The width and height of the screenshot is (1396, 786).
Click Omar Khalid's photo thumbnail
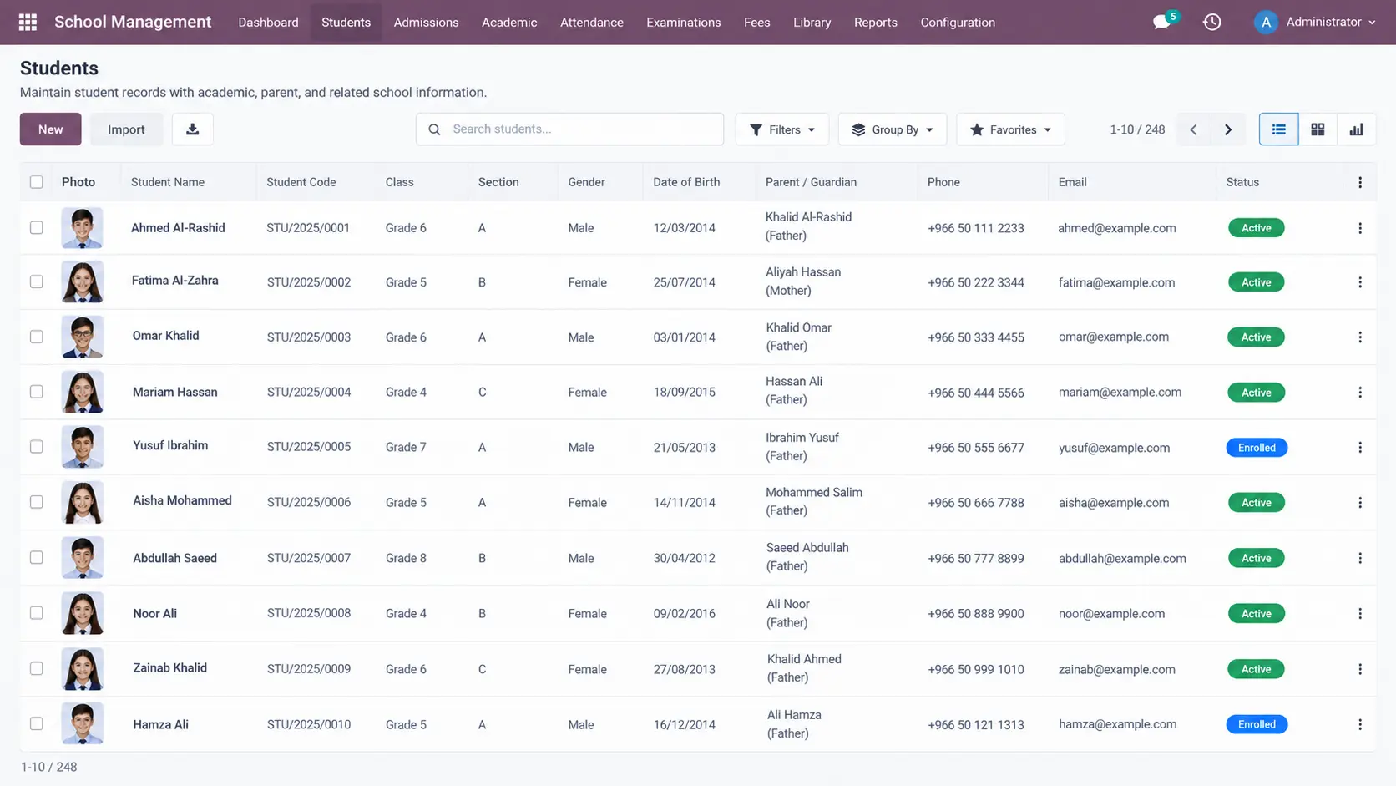tap(82, 337)
